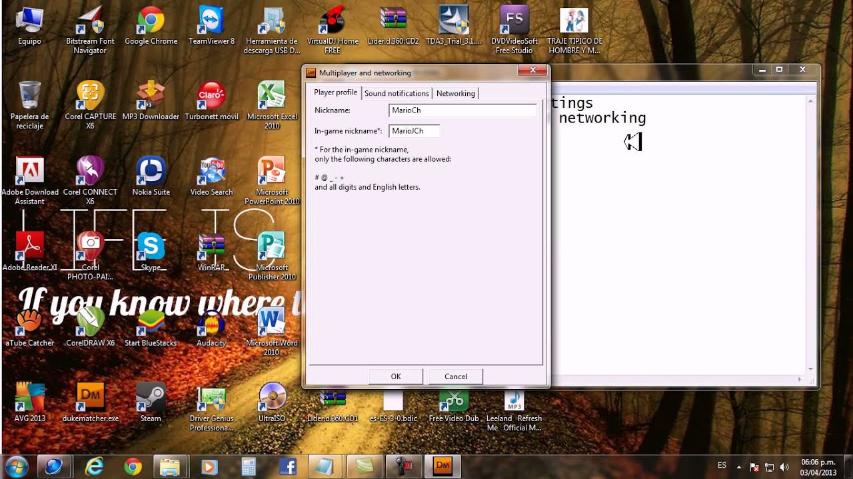Click the Nickname input field
This screenshot has height=479, width=853.
[462, 110]
